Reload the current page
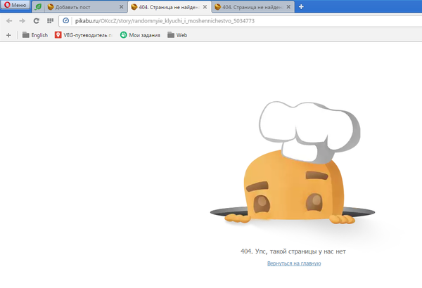The image size is (422, 288). coord(35,20)
